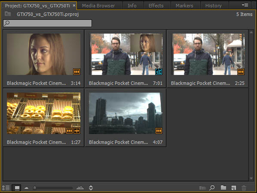Click the clip name beside duration 1:27
The height and width of the screenshot is (193, 257).
[x=37, y=142]
